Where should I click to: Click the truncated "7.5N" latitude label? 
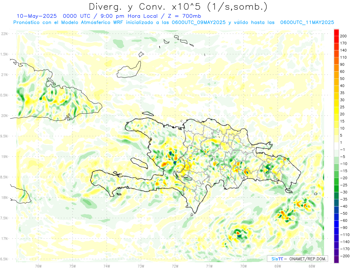point(4,218)
